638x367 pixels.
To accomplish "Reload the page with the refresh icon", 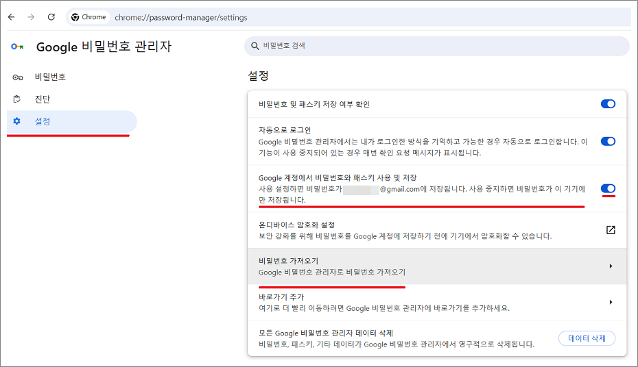I will [x=51, y=17].
